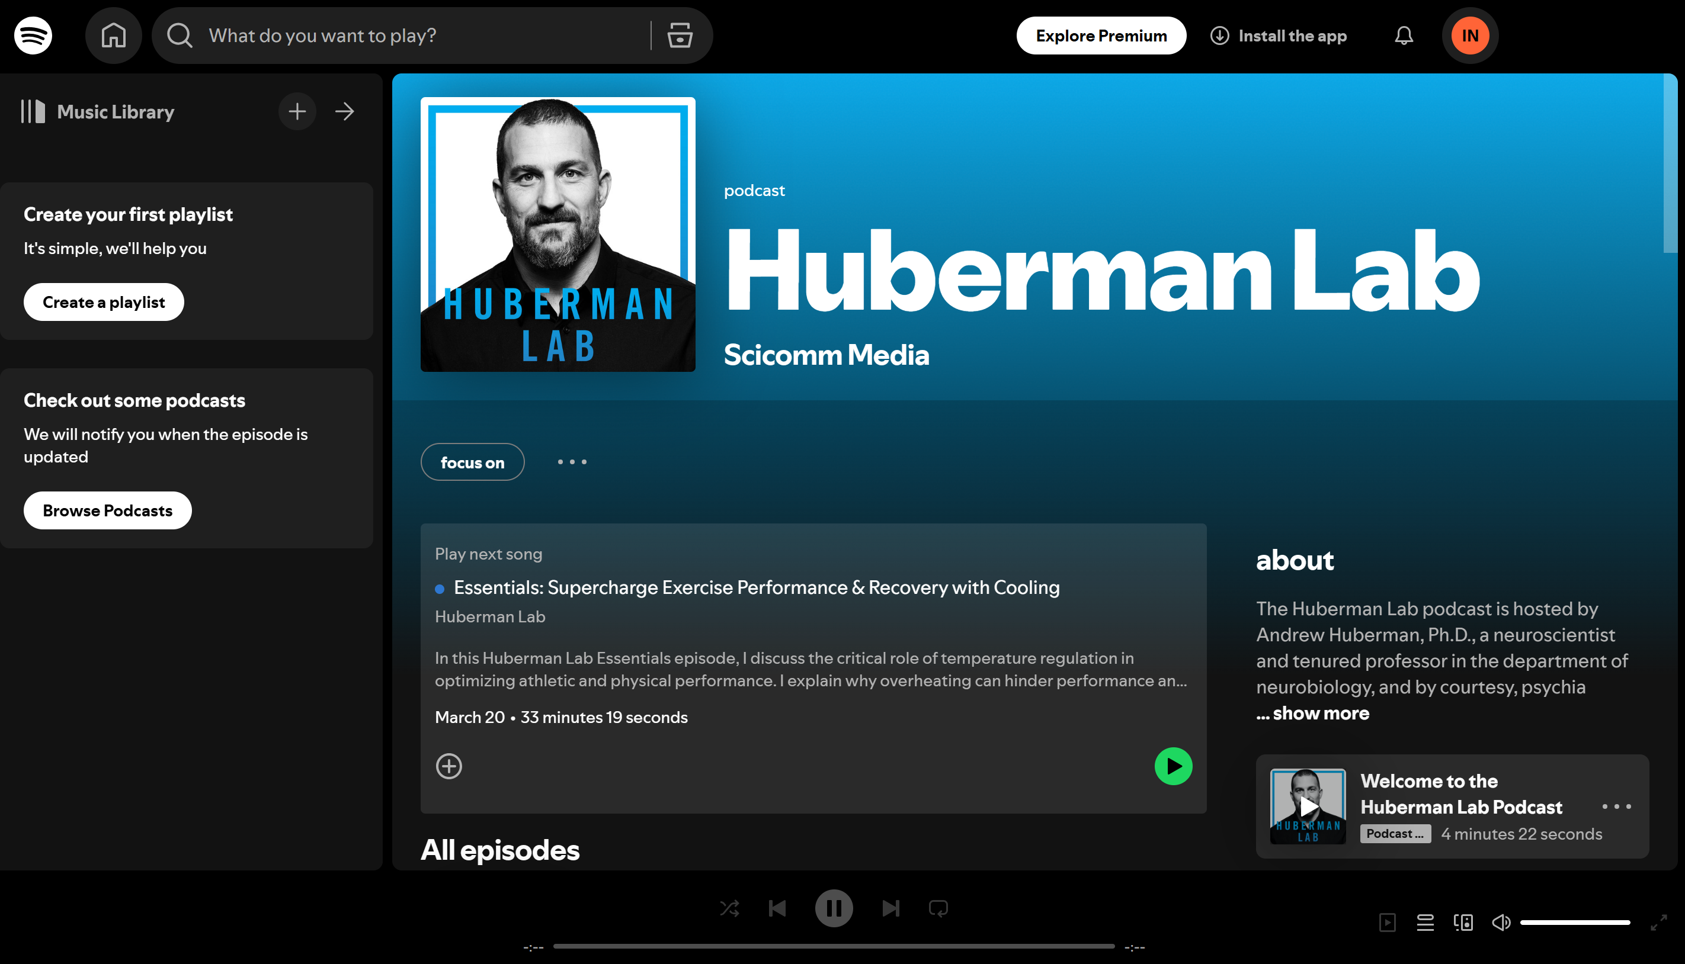Screen dimensions: 1685x964
Task: Click the Browse icon in the search bar
Action: (680, 35)
